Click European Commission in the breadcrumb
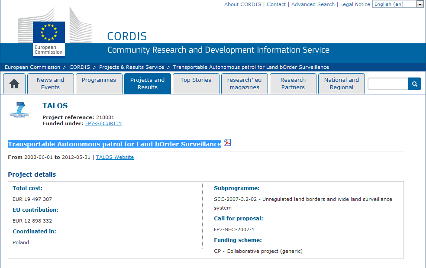Image resolution: width=426 pixels, height=268 pixels. click(x=32, y=67)
